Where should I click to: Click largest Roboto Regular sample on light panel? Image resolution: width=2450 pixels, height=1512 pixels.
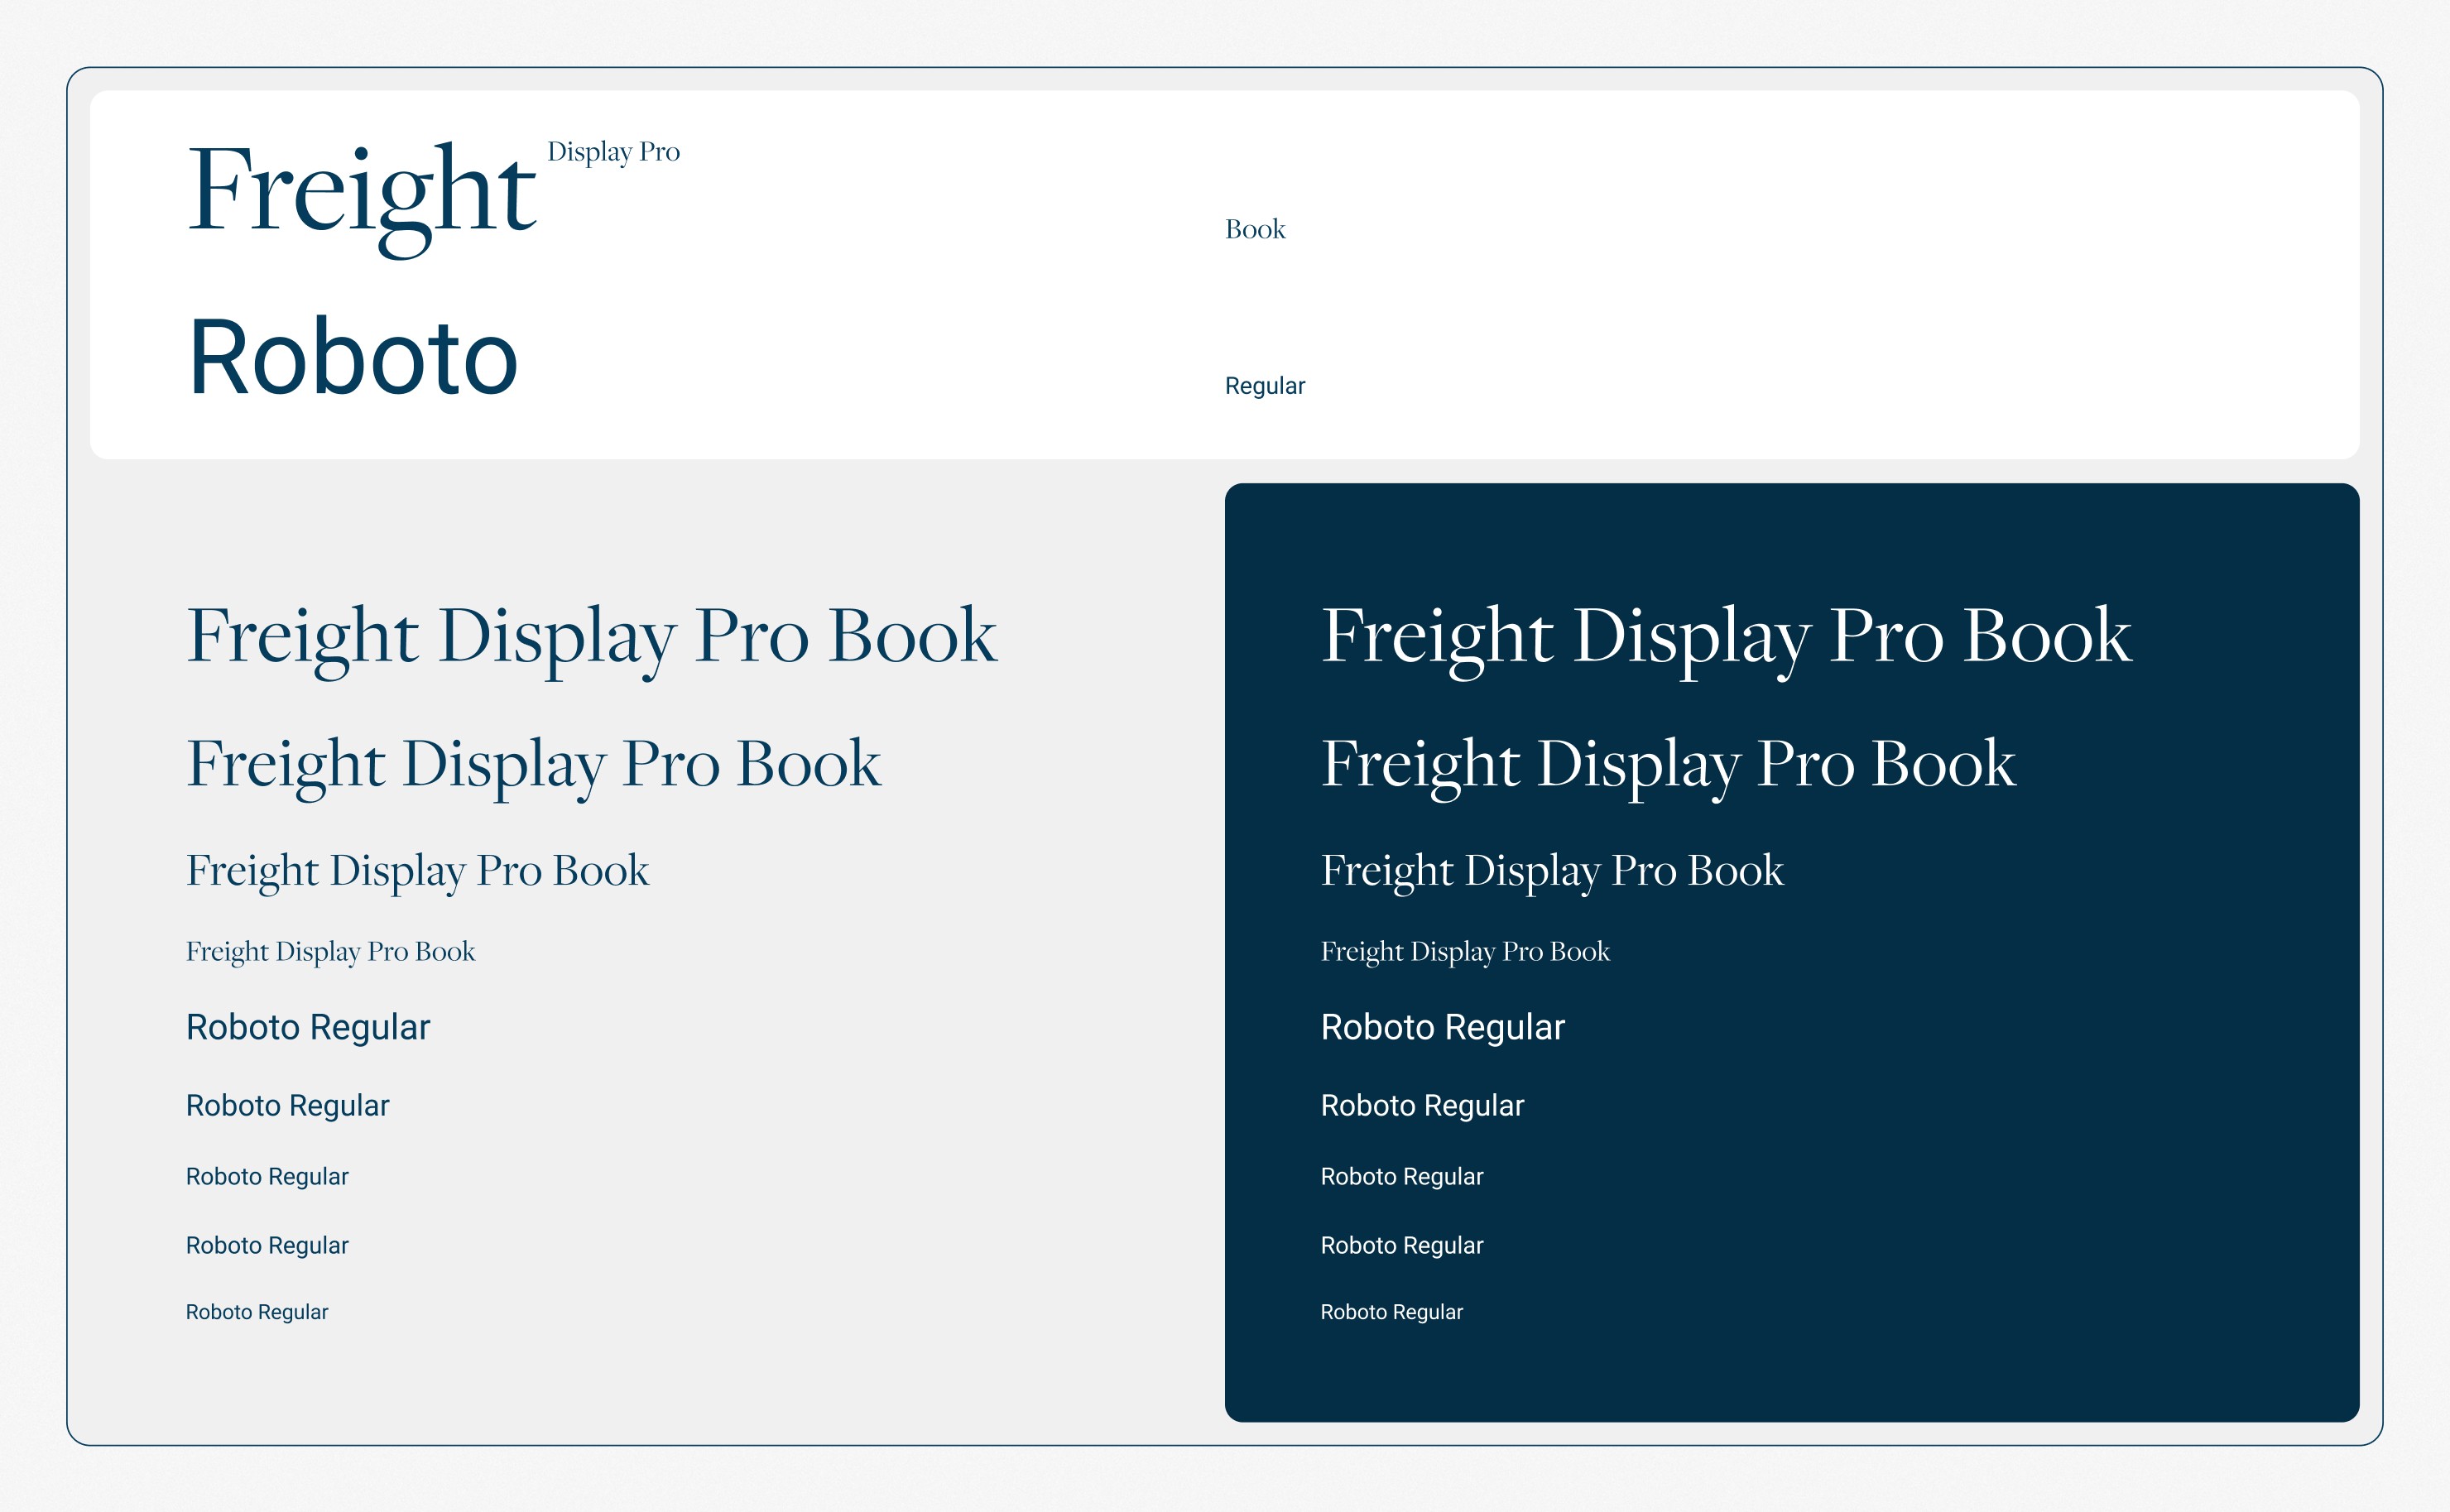point(307,1027)
